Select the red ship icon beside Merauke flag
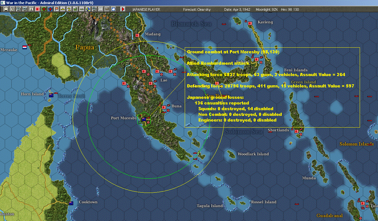 (29, 45)
